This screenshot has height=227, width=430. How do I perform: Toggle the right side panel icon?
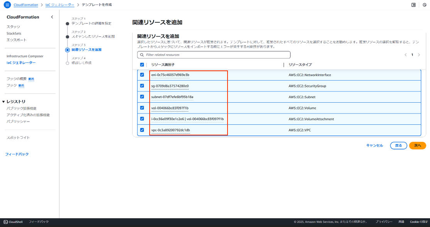click(414, 5)
